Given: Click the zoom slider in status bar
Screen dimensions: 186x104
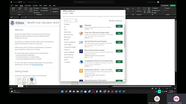Looking at the screenshot, I should [167, 88].
